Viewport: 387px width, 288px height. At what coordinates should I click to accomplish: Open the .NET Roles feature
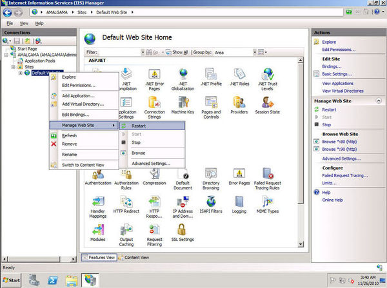[239, 77]
